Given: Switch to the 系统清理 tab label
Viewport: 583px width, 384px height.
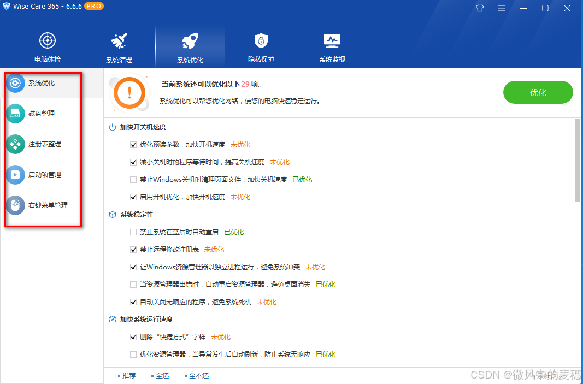Looking at the screenshot, I should tap(119, 60).
